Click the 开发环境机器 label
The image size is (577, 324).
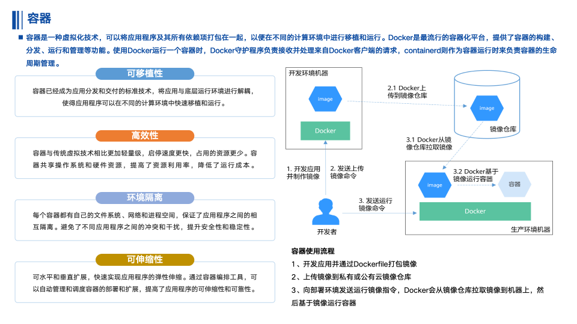tap(308, 73)
